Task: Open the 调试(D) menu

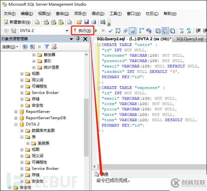Action: click(98, 14)
